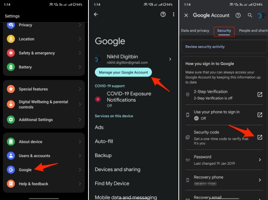Expand Users & accounts chevron

(80, 156)
